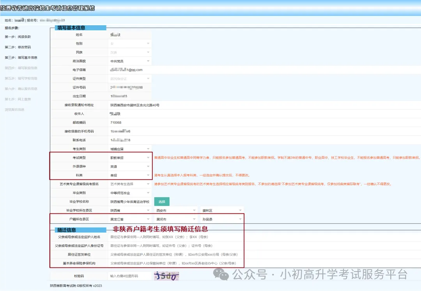Click the 报名步骤 sidebar heading
Image resolution: width=421 pixels, height=291 pixels.
(12, 28)
